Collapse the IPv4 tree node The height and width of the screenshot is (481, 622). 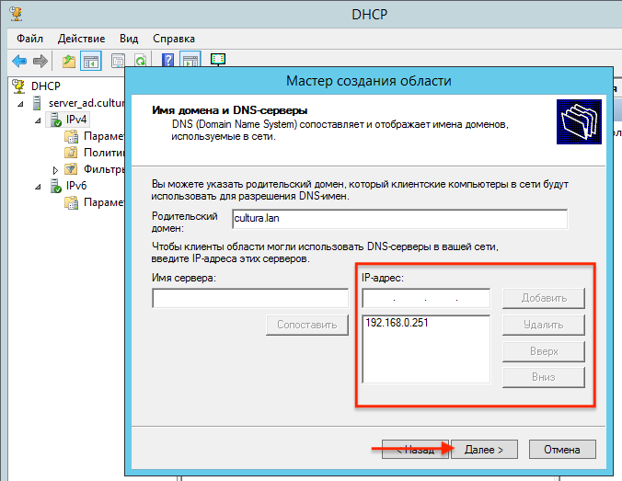(x=38, y=120)
